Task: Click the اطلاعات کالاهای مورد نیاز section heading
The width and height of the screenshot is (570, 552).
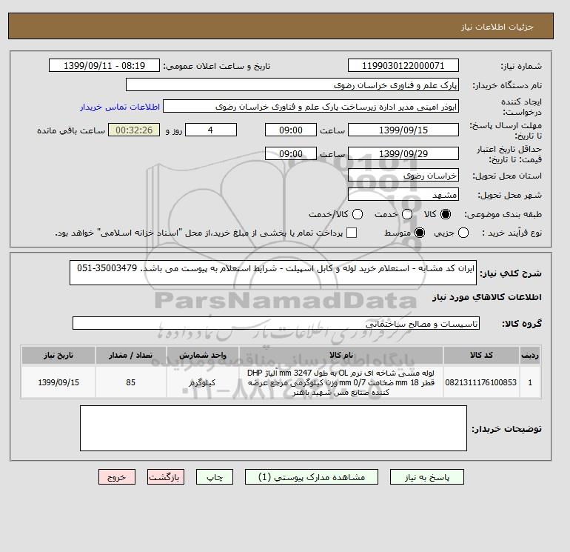Action: [x=487, y=297]
